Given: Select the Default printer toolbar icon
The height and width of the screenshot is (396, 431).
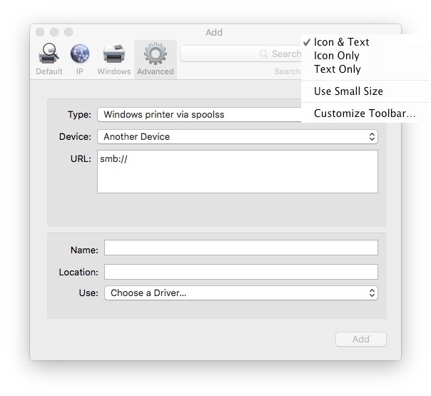Looking at the screenshot, I should [x=49, y=56].
